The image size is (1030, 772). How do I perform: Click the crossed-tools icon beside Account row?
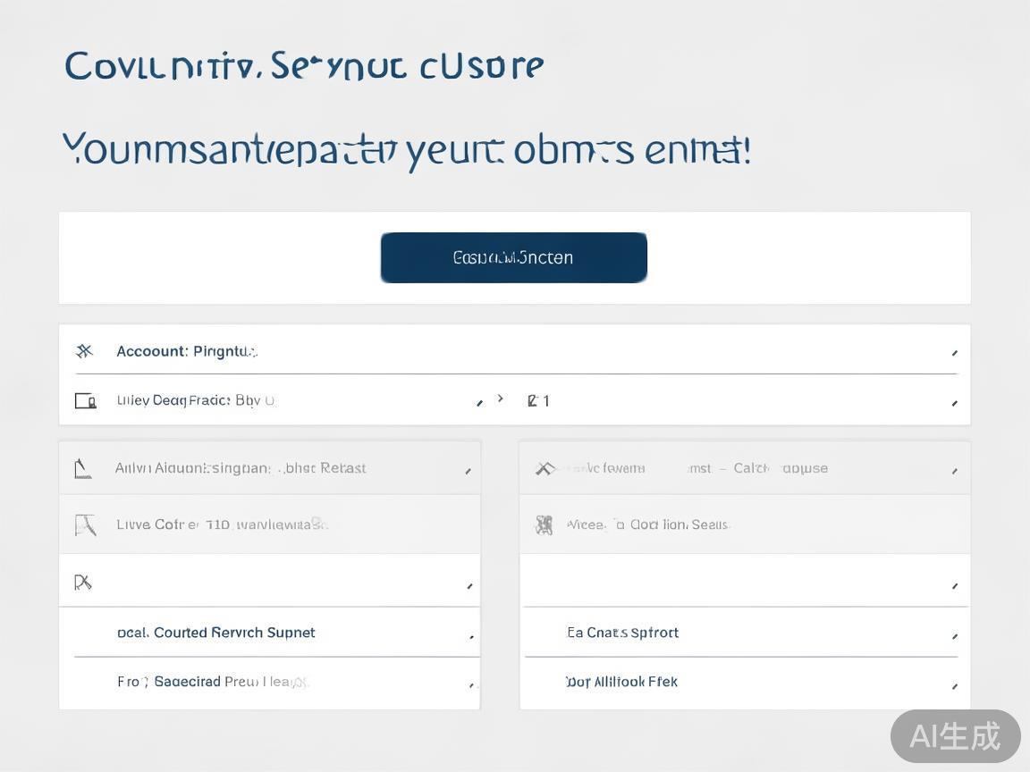coord(84,351)
